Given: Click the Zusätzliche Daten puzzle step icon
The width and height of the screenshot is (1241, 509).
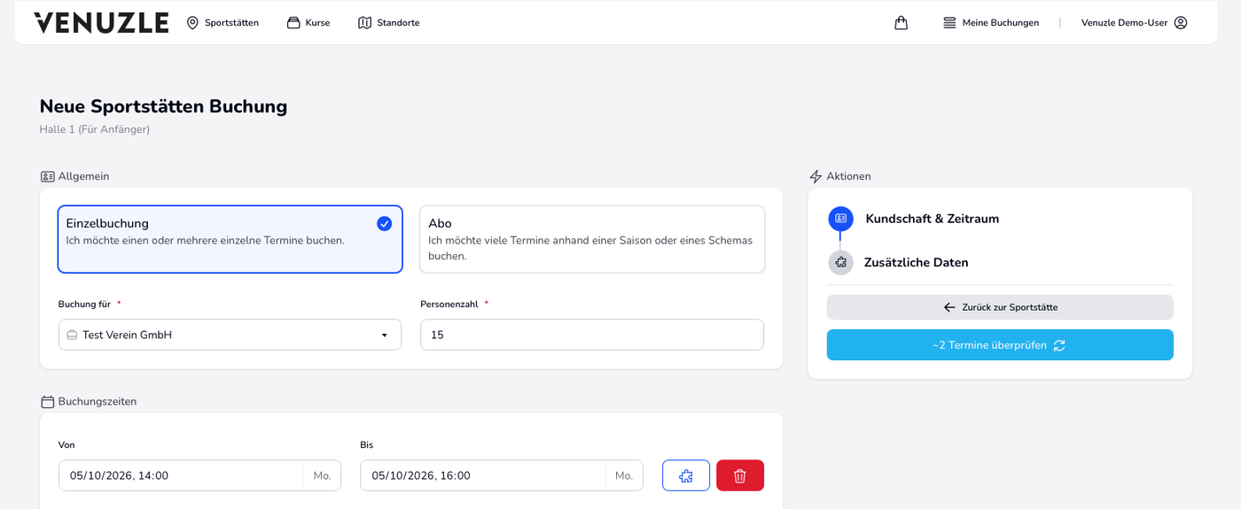Looking at the screenshot, I should (x=840, y=263).
